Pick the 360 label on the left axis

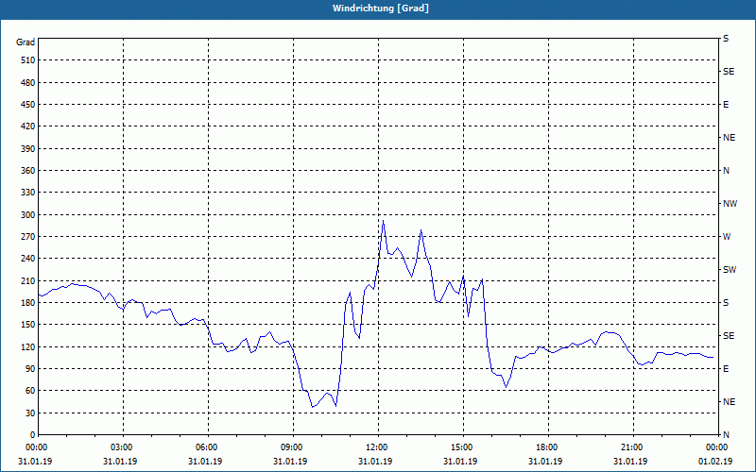tap(28, 171)
